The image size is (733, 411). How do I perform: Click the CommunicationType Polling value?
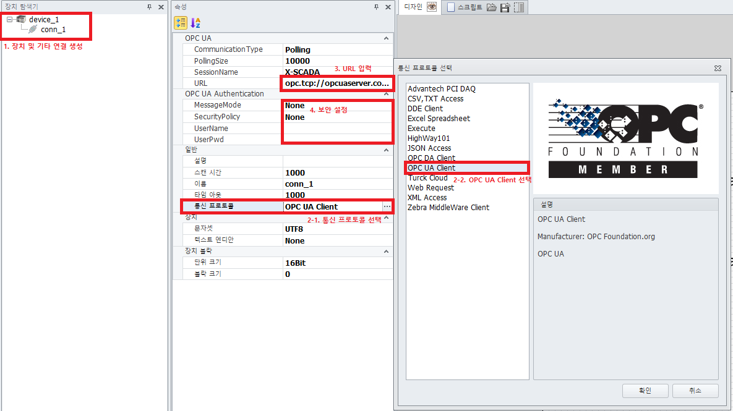(338, 49)
